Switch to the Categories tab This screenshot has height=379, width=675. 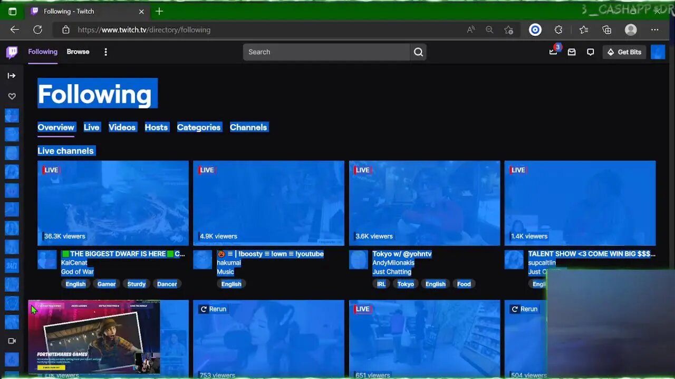199,127
